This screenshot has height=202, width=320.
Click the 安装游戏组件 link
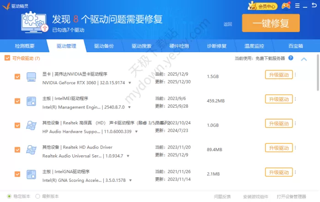(256, 197)
